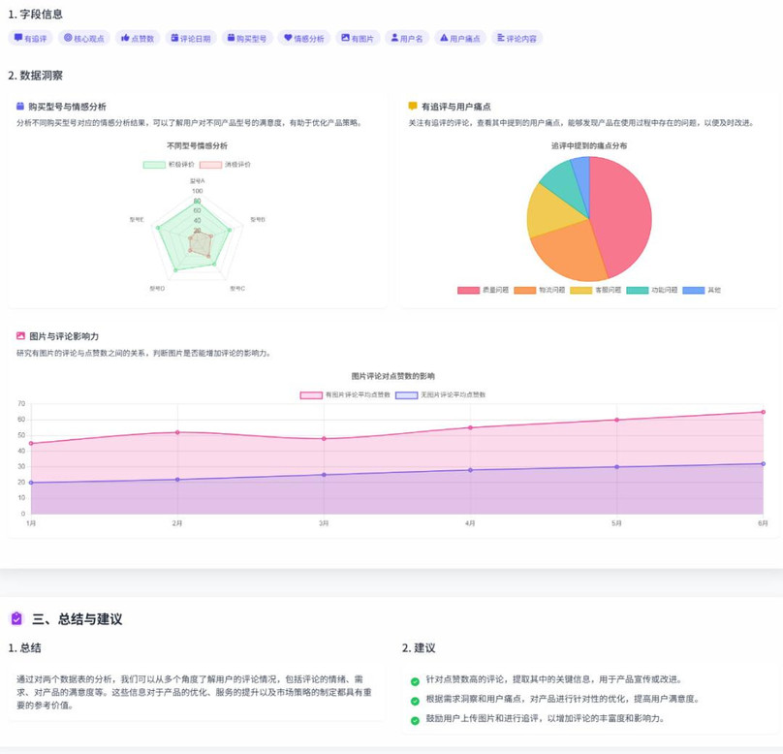Toggle the 功能问题 pie legend item
This screenshot has height=754, width=783.
652,290
